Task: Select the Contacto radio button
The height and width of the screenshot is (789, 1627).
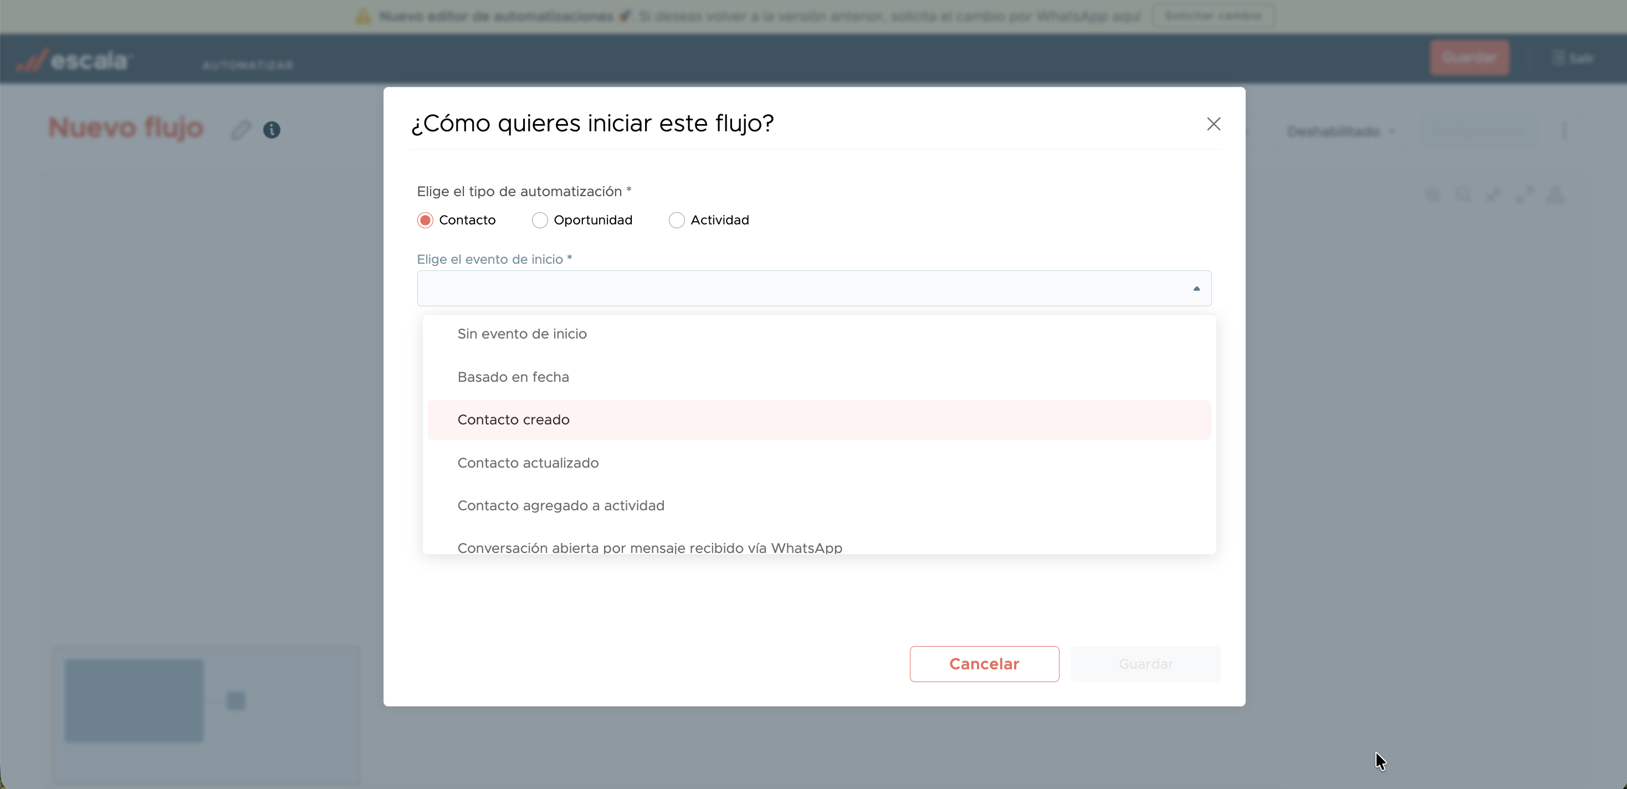Action: pyautogui.click(x=425, y=220)
